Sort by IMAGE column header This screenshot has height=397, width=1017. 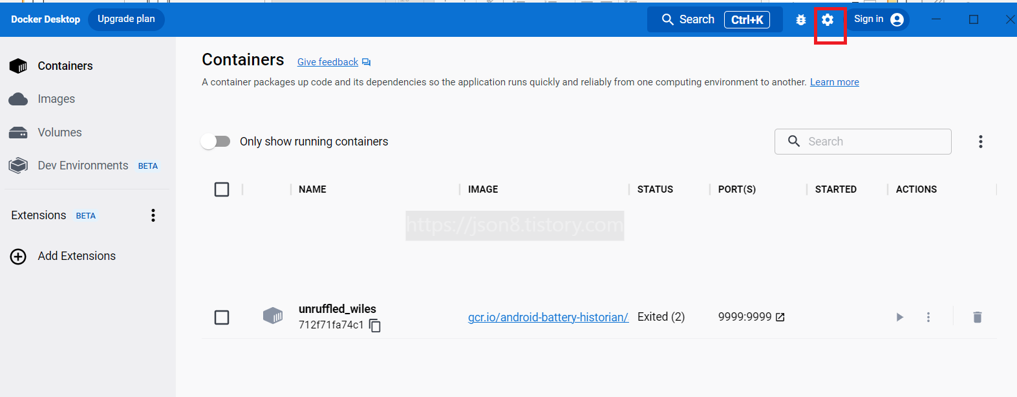pos(483,189)
